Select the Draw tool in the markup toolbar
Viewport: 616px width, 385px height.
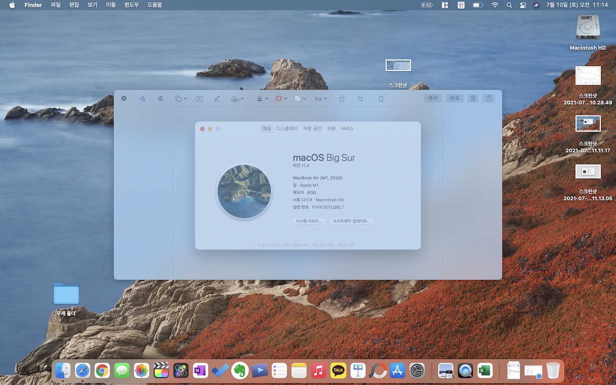tap(160, 98)
